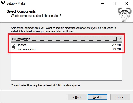Click the 'Binaries' label text
Image resolution: width=133 pixels, height=103 pixels.
click(21, 45)
